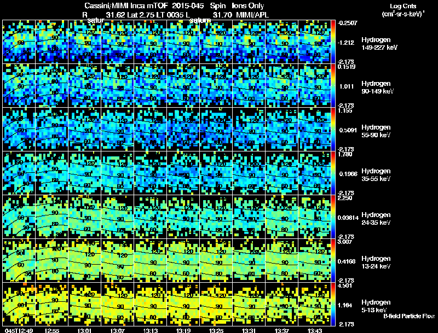Click the '1.164' colorbar value
Screen dimensions: 438x333
346,306
